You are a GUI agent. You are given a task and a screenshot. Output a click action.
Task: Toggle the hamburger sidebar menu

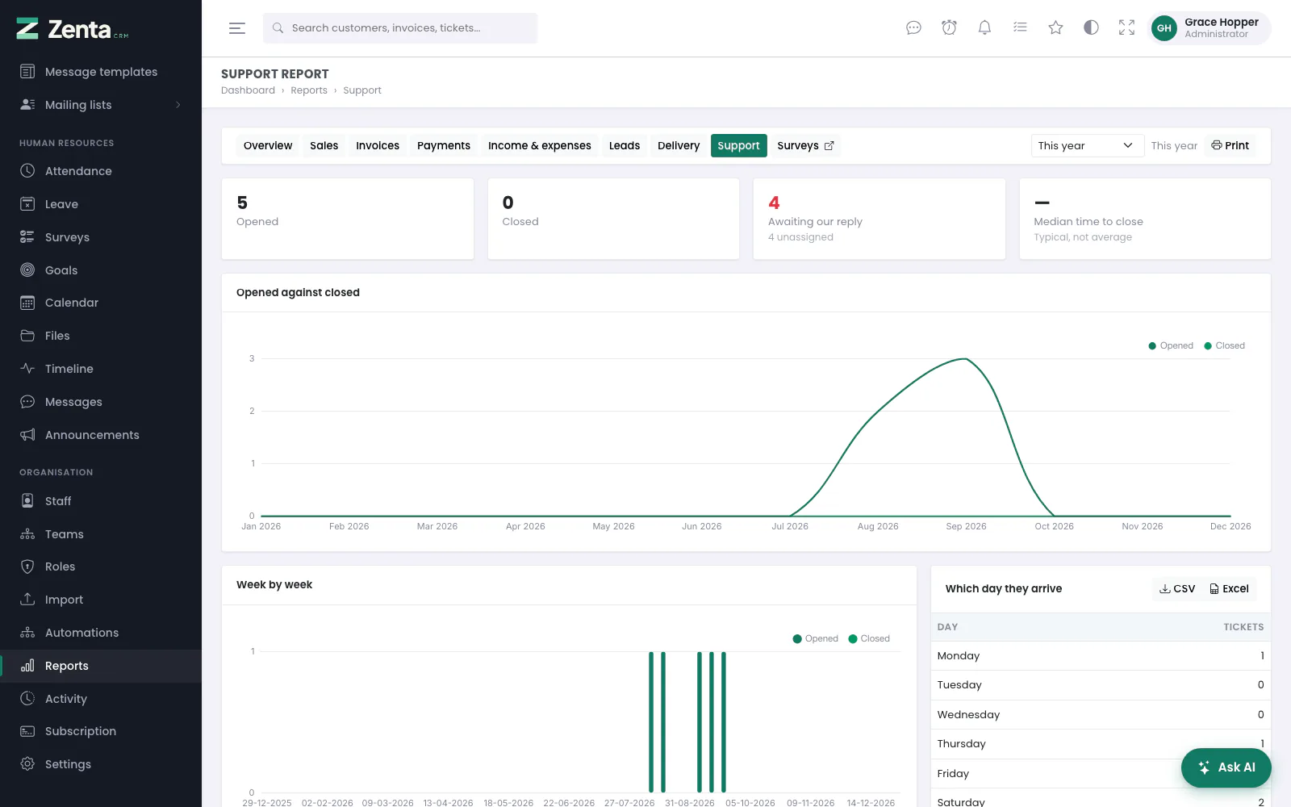pos(236,28)
